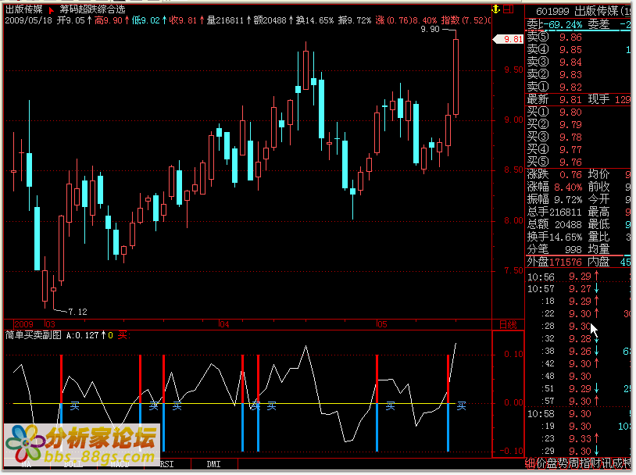Select the 买⑤ 9.76 bid row

(x=578, y=162)
